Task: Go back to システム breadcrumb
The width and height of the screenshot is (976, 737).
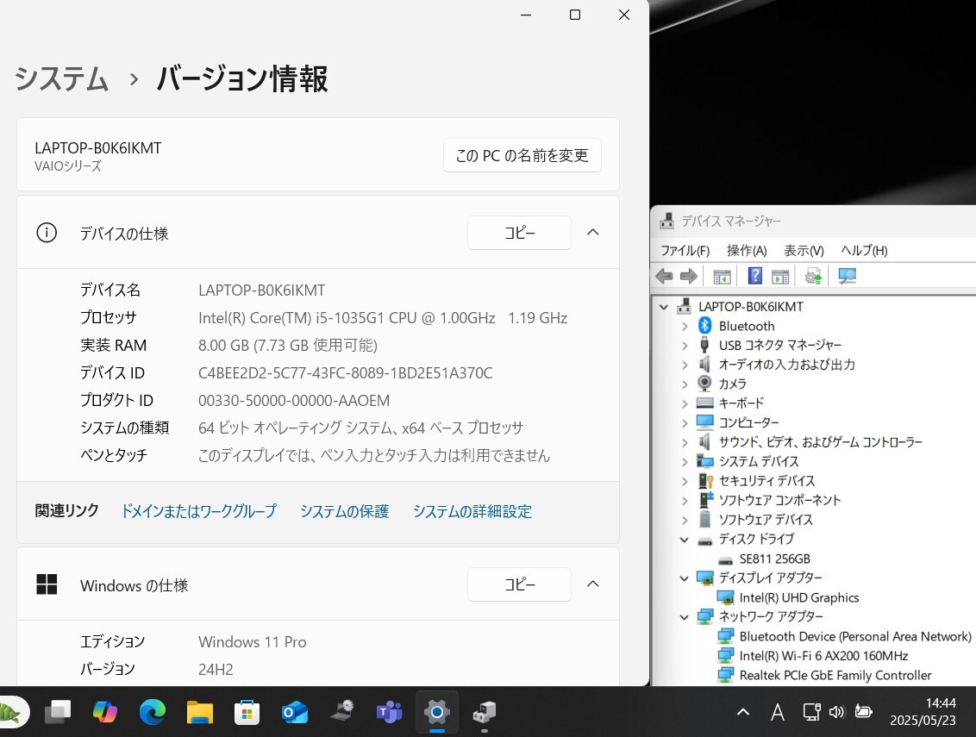Action: tap(61, 79)
